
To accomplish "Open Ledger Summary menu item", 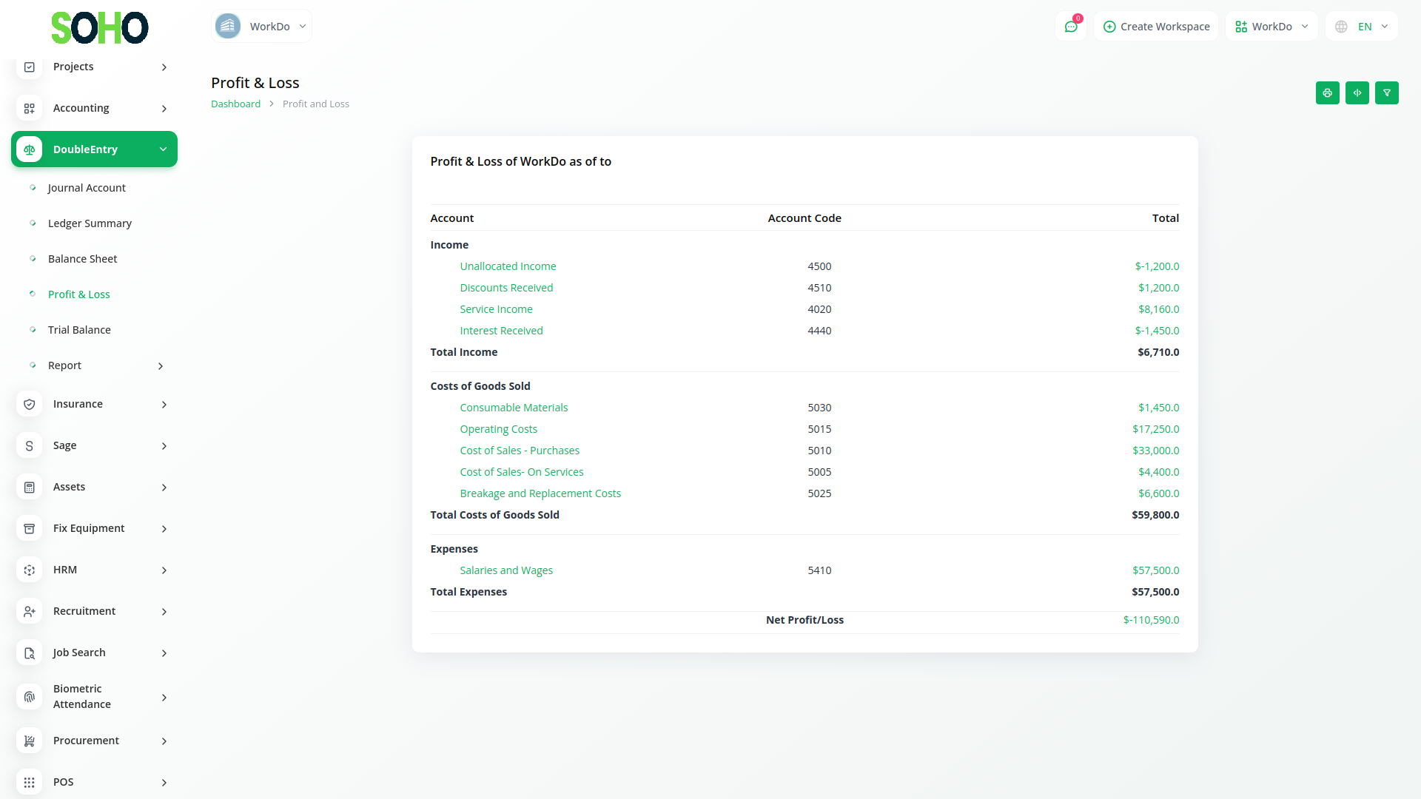I will tap(90, 223).
